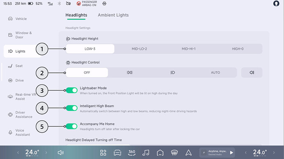Image resolution: width=284 pixels, height=159 pixels.
Task: Tap the rear fog light button
Action: tap(252, 72)
